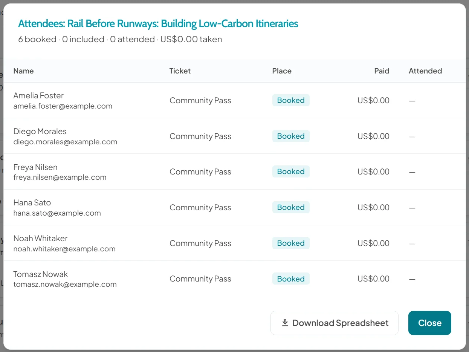
Task: Click Community Pass in Noah Whitaker's row
Action: pyautogui.click(x=200, y=243)
